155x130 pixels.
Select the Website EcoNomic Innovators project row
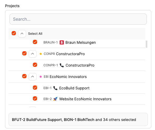[77, 99]
